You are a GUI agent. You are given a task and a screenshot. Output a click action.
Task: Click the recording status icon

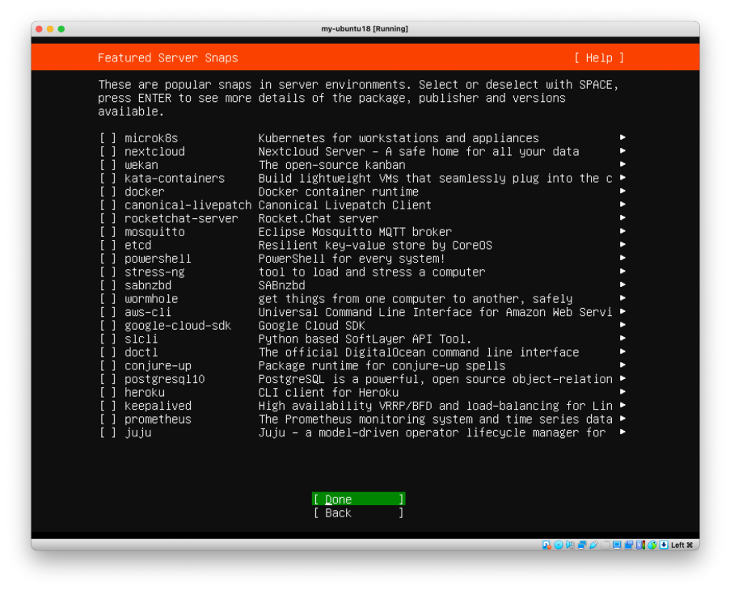[629, 545]
